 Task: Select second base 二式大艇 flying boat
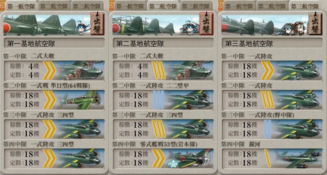coord(163,71)
